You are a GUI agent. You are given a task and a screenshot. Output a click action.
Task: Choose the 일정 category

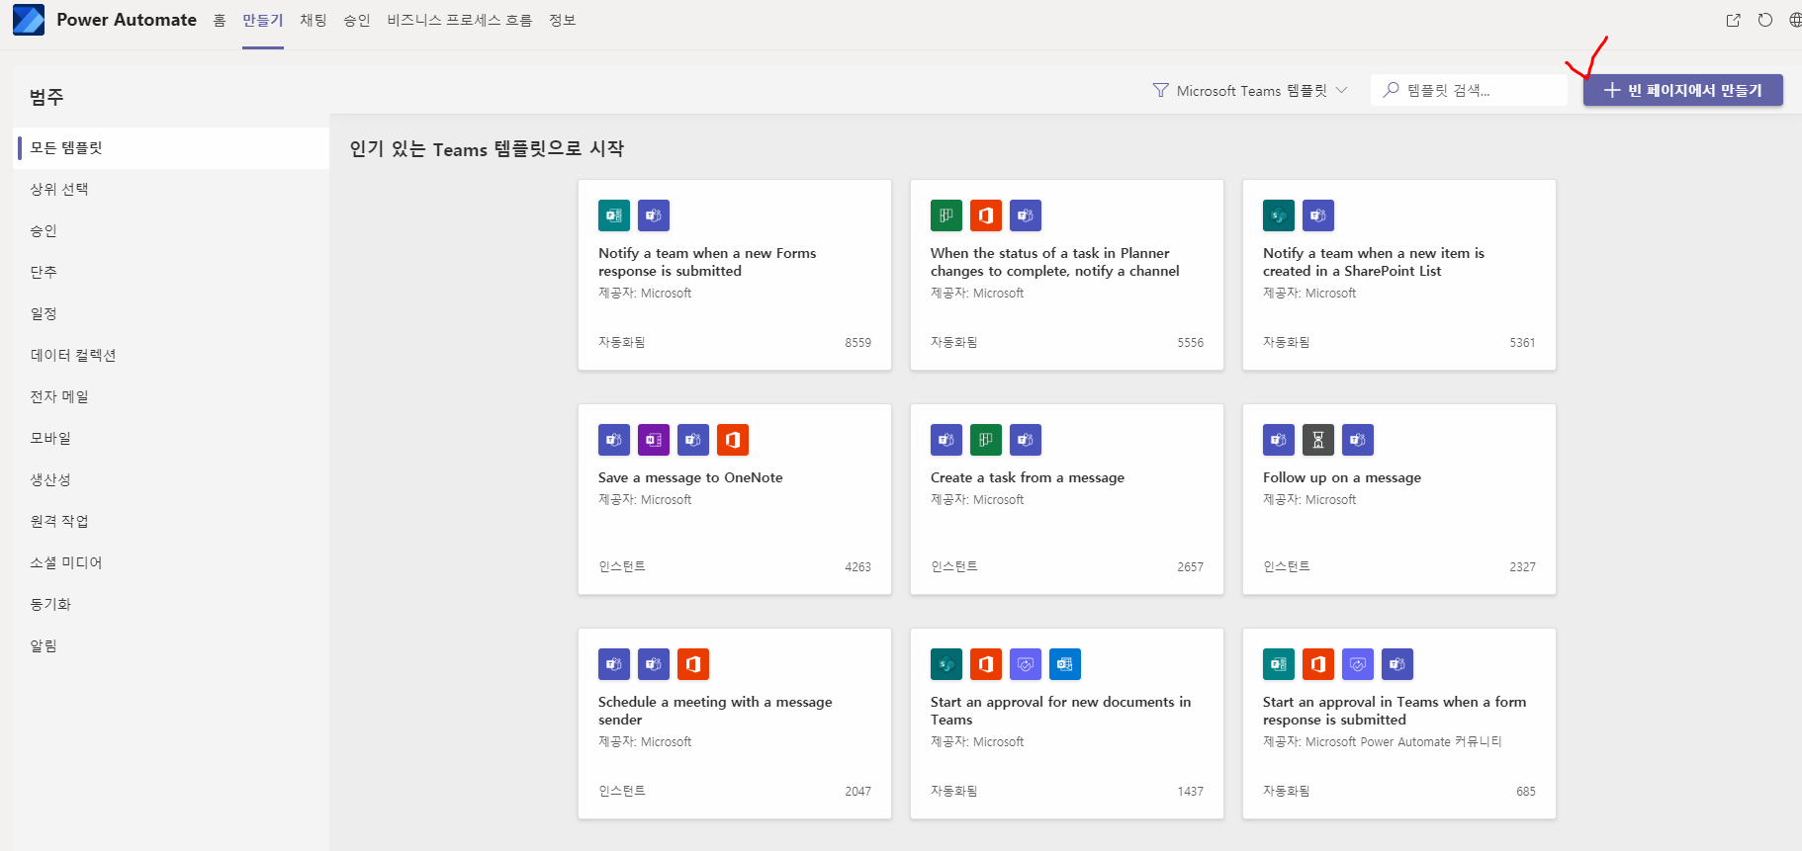tap(173, 314)
